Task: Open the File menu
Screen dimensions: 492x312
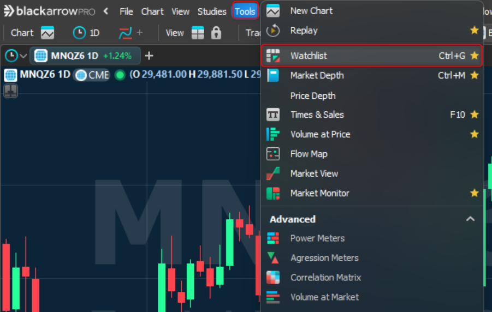Action: point(126,11)
